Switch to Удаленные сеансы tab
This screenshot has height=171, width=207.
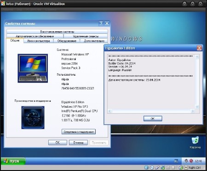pos(86,36)
